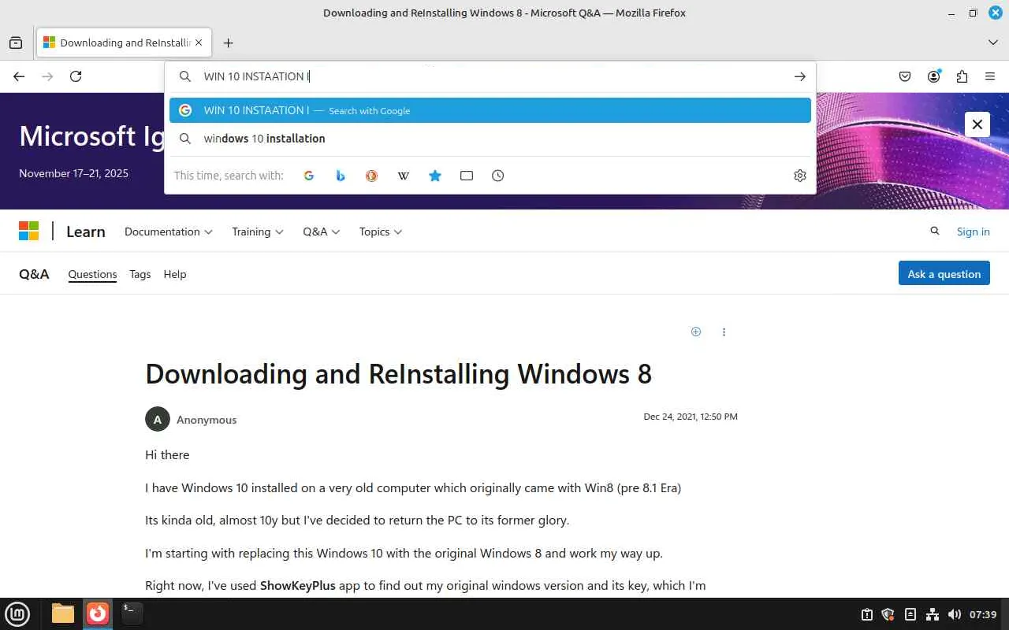
Task: Open the Extensions puzzle icon
Action: click(962, 76)
